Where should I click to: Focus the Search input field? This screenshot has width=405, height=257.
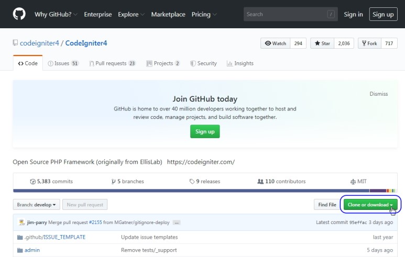(x=291, y=14)
